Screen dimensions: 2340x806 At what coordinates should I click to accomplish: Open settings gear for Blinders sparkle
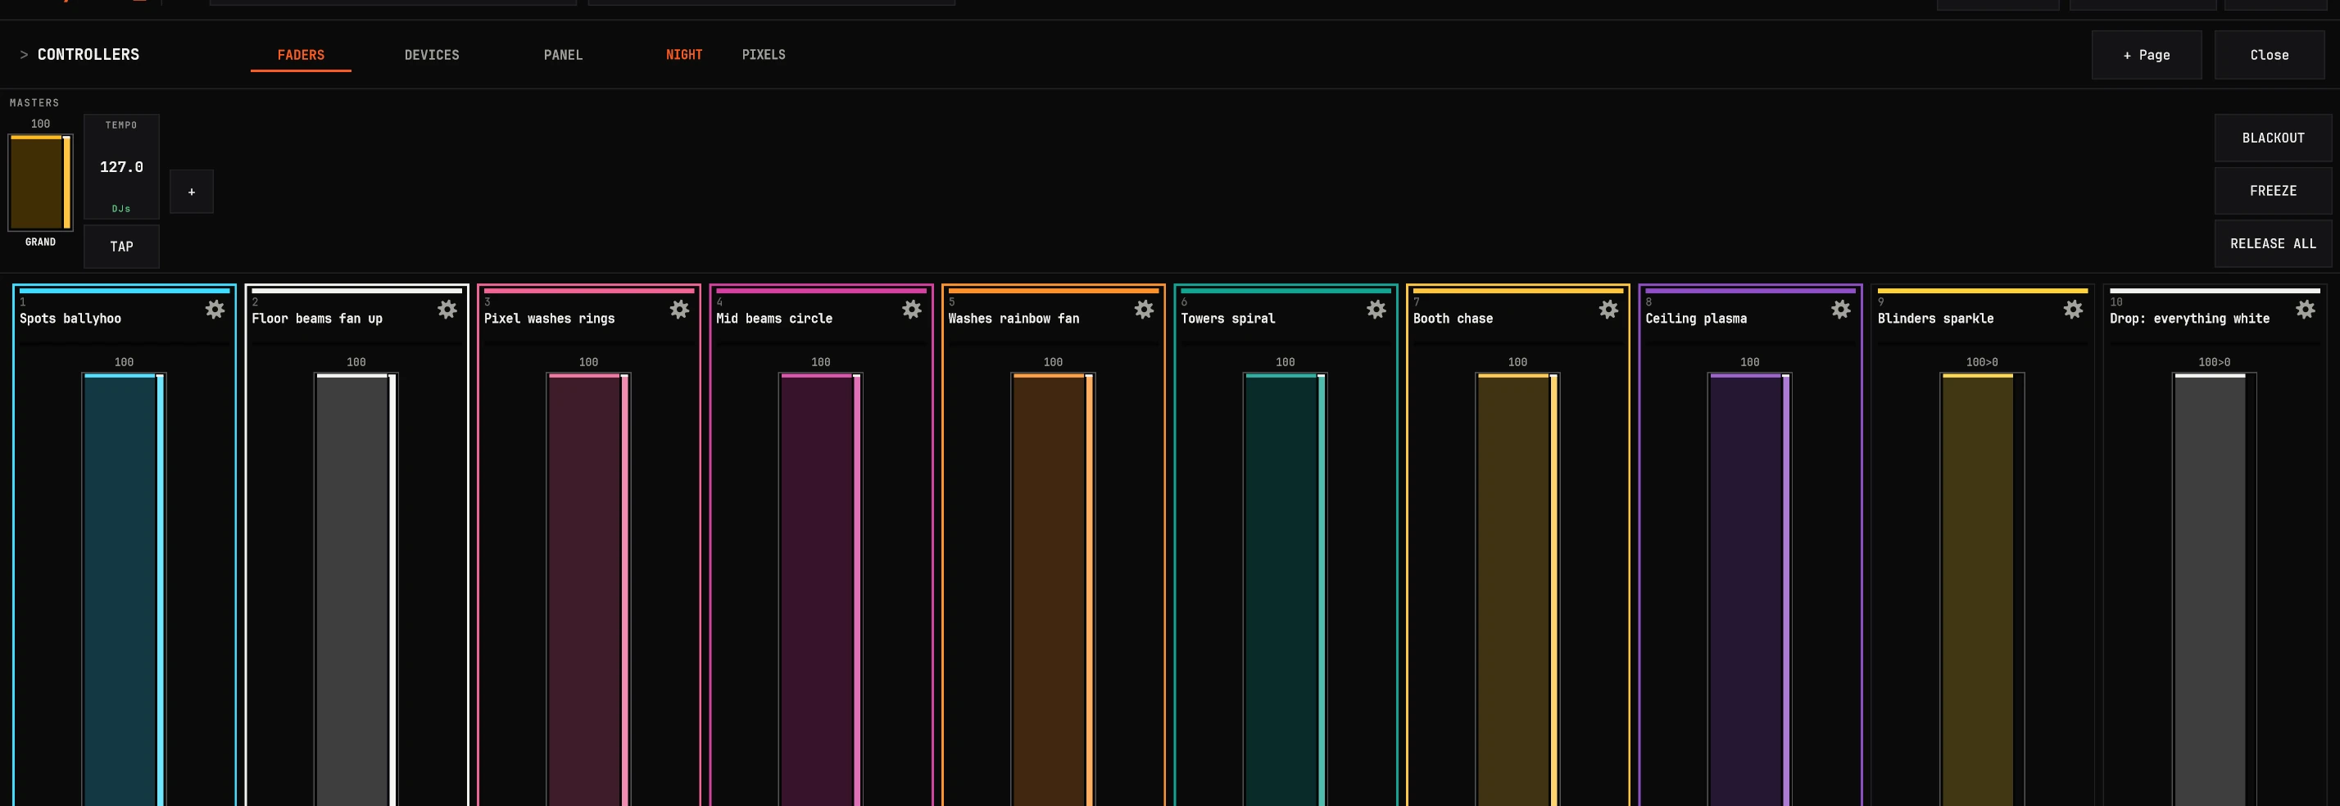[2073, 310]
